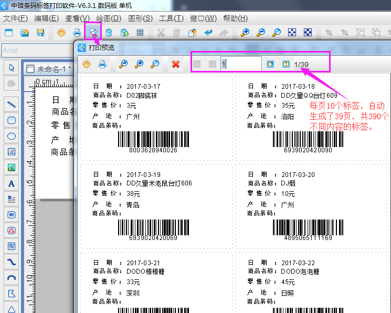
Task: Go to next page in print preview
Action: coord(270,64)
